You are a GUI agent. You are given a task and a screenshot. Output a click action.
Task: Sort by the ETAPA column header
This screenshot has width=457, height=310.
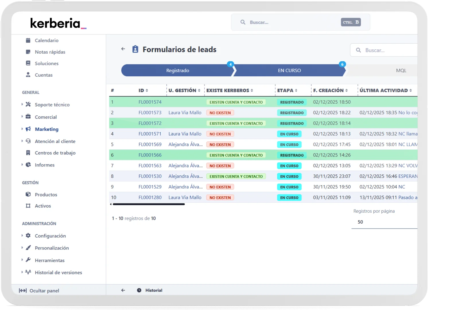tap(287, 90)
